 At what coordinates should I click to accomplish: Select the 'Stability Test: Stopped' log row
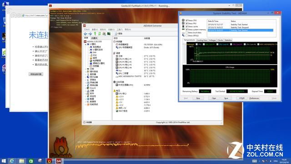(x=241, y=27)
